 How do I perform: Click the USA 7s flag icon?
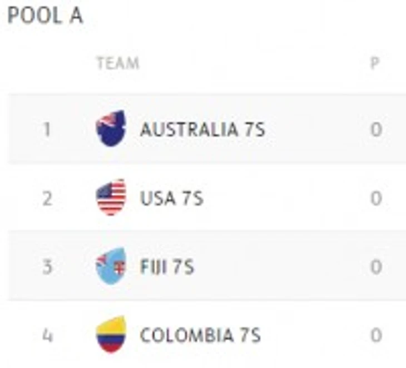pos(111,198)
